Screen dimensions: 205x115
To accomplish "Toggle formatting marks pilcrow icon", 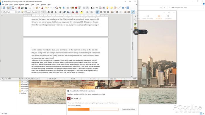I will coord(64,8).
